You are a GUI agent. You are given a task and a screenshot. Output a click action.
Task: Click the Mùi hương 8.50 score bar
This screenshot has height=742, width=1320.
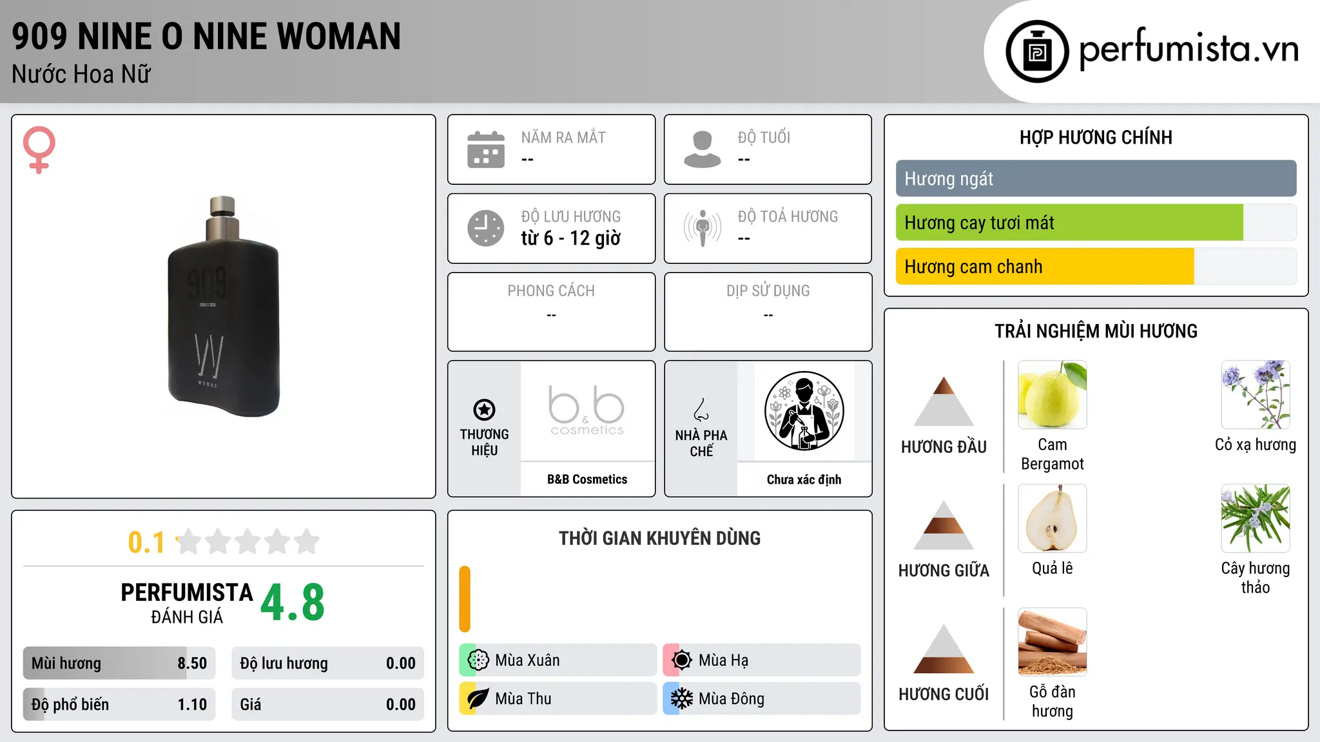tap(119, 663)
